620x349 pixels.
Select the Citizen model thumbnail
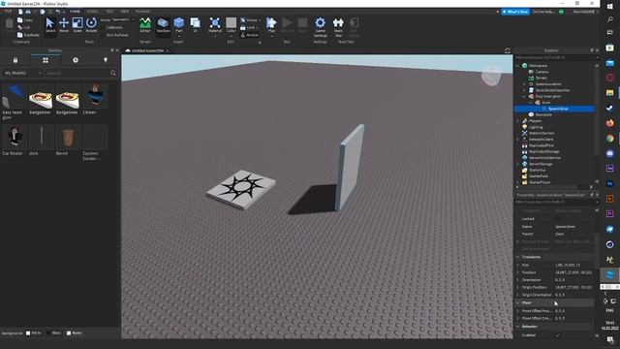[x=95, y=96]
